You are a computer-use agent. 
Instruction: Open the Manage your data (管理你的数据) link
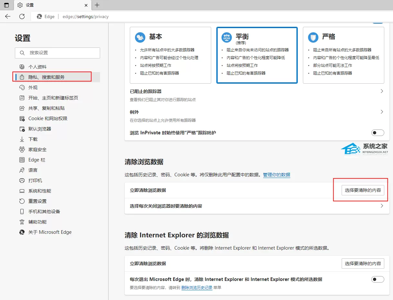[x=277, y=175]
